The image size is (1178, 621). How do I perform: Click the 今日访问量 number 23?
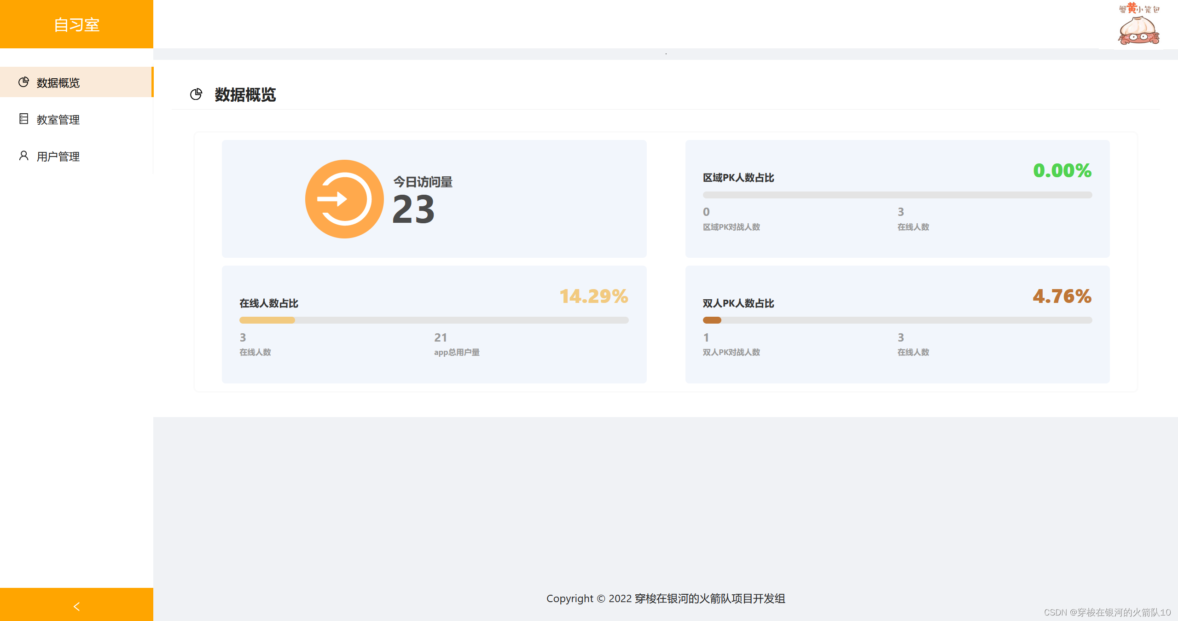click(x=413, y=209)
